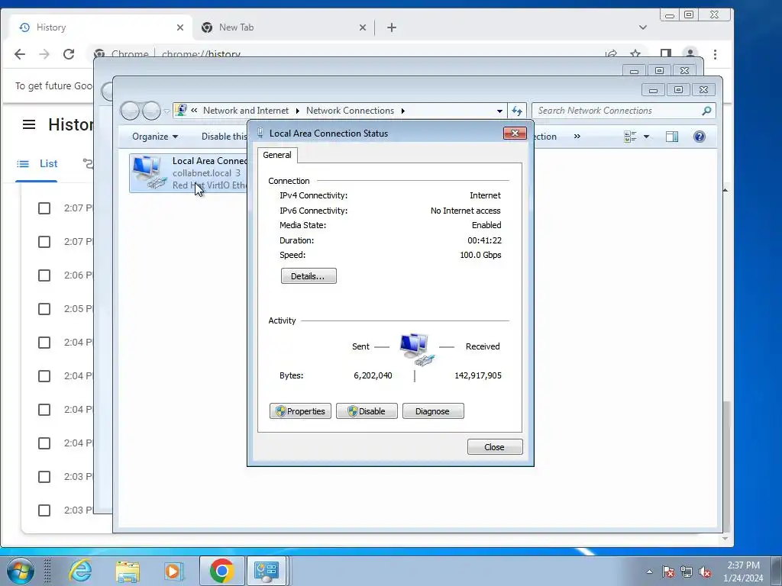Viewport: 782px width, 586px height.
Task: Click the network status tray icon
Action: click(687, 572)
